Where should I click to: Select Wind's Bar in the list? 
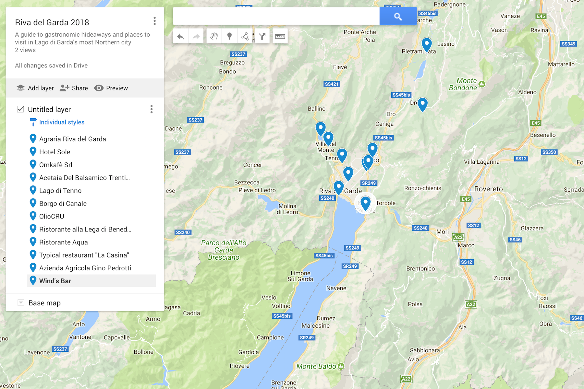(x=91, y=281)
